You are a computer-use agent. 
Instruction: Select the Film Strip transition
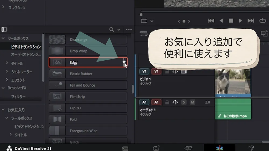click(88, 97)
